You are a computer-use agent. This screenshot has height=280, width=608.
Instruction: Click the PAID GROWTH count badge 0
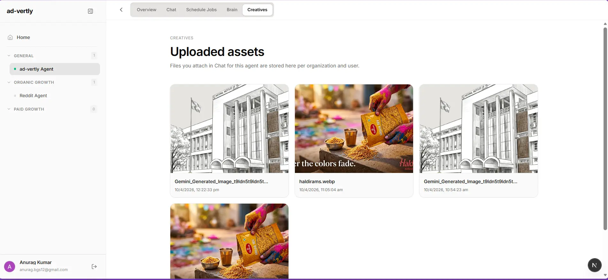pos(94,109)
